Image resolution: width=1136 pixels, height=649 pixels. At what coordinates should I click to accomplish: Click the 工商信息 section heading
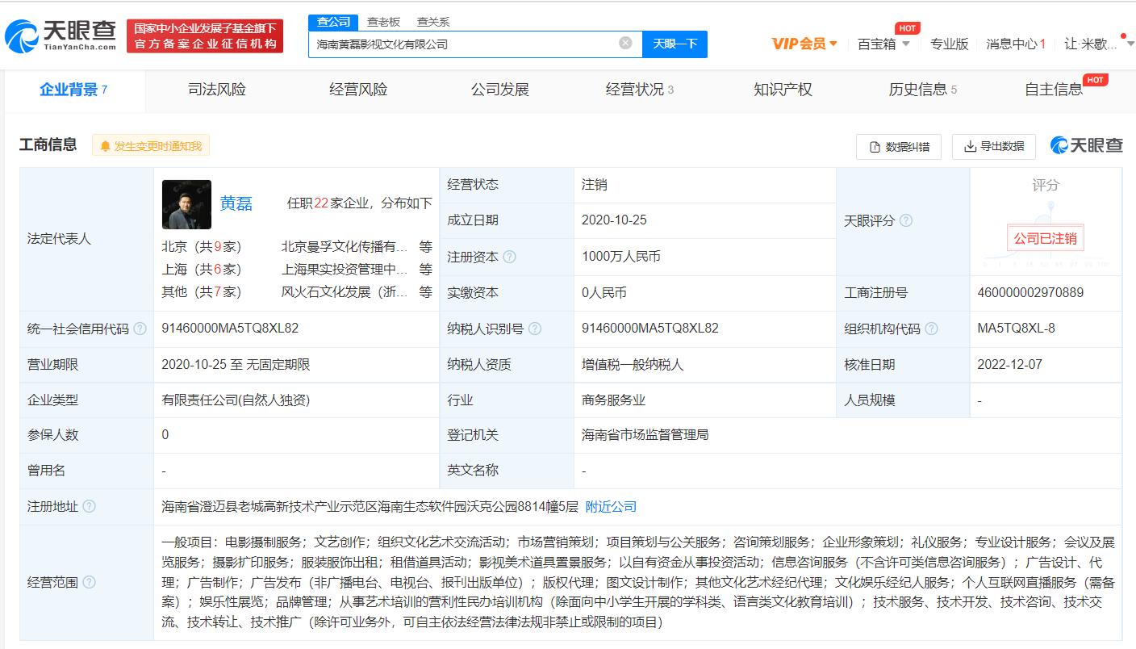(x=48, y=144)
